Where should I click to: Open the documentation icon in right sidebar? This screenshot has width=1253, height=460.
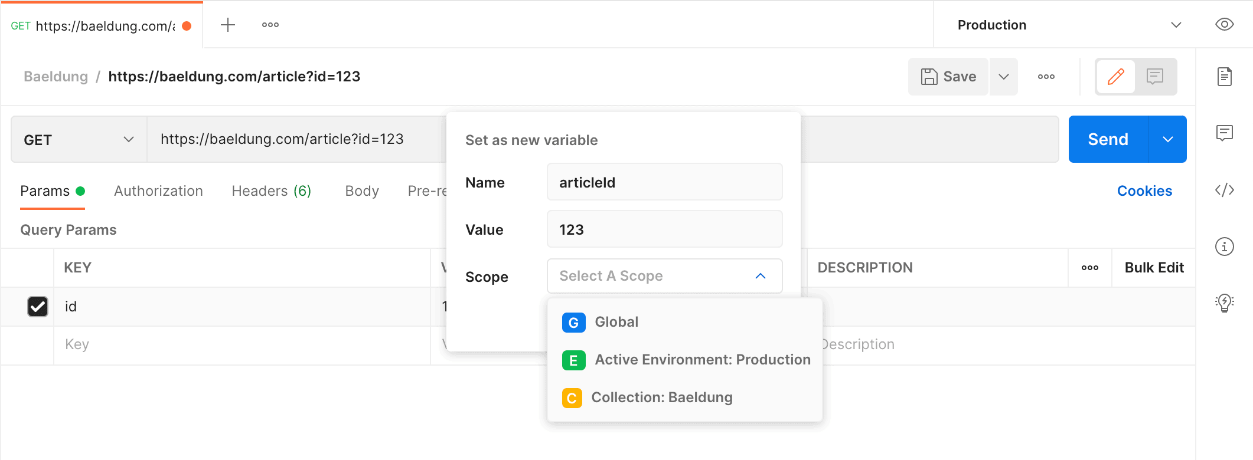click(1224, 77)
